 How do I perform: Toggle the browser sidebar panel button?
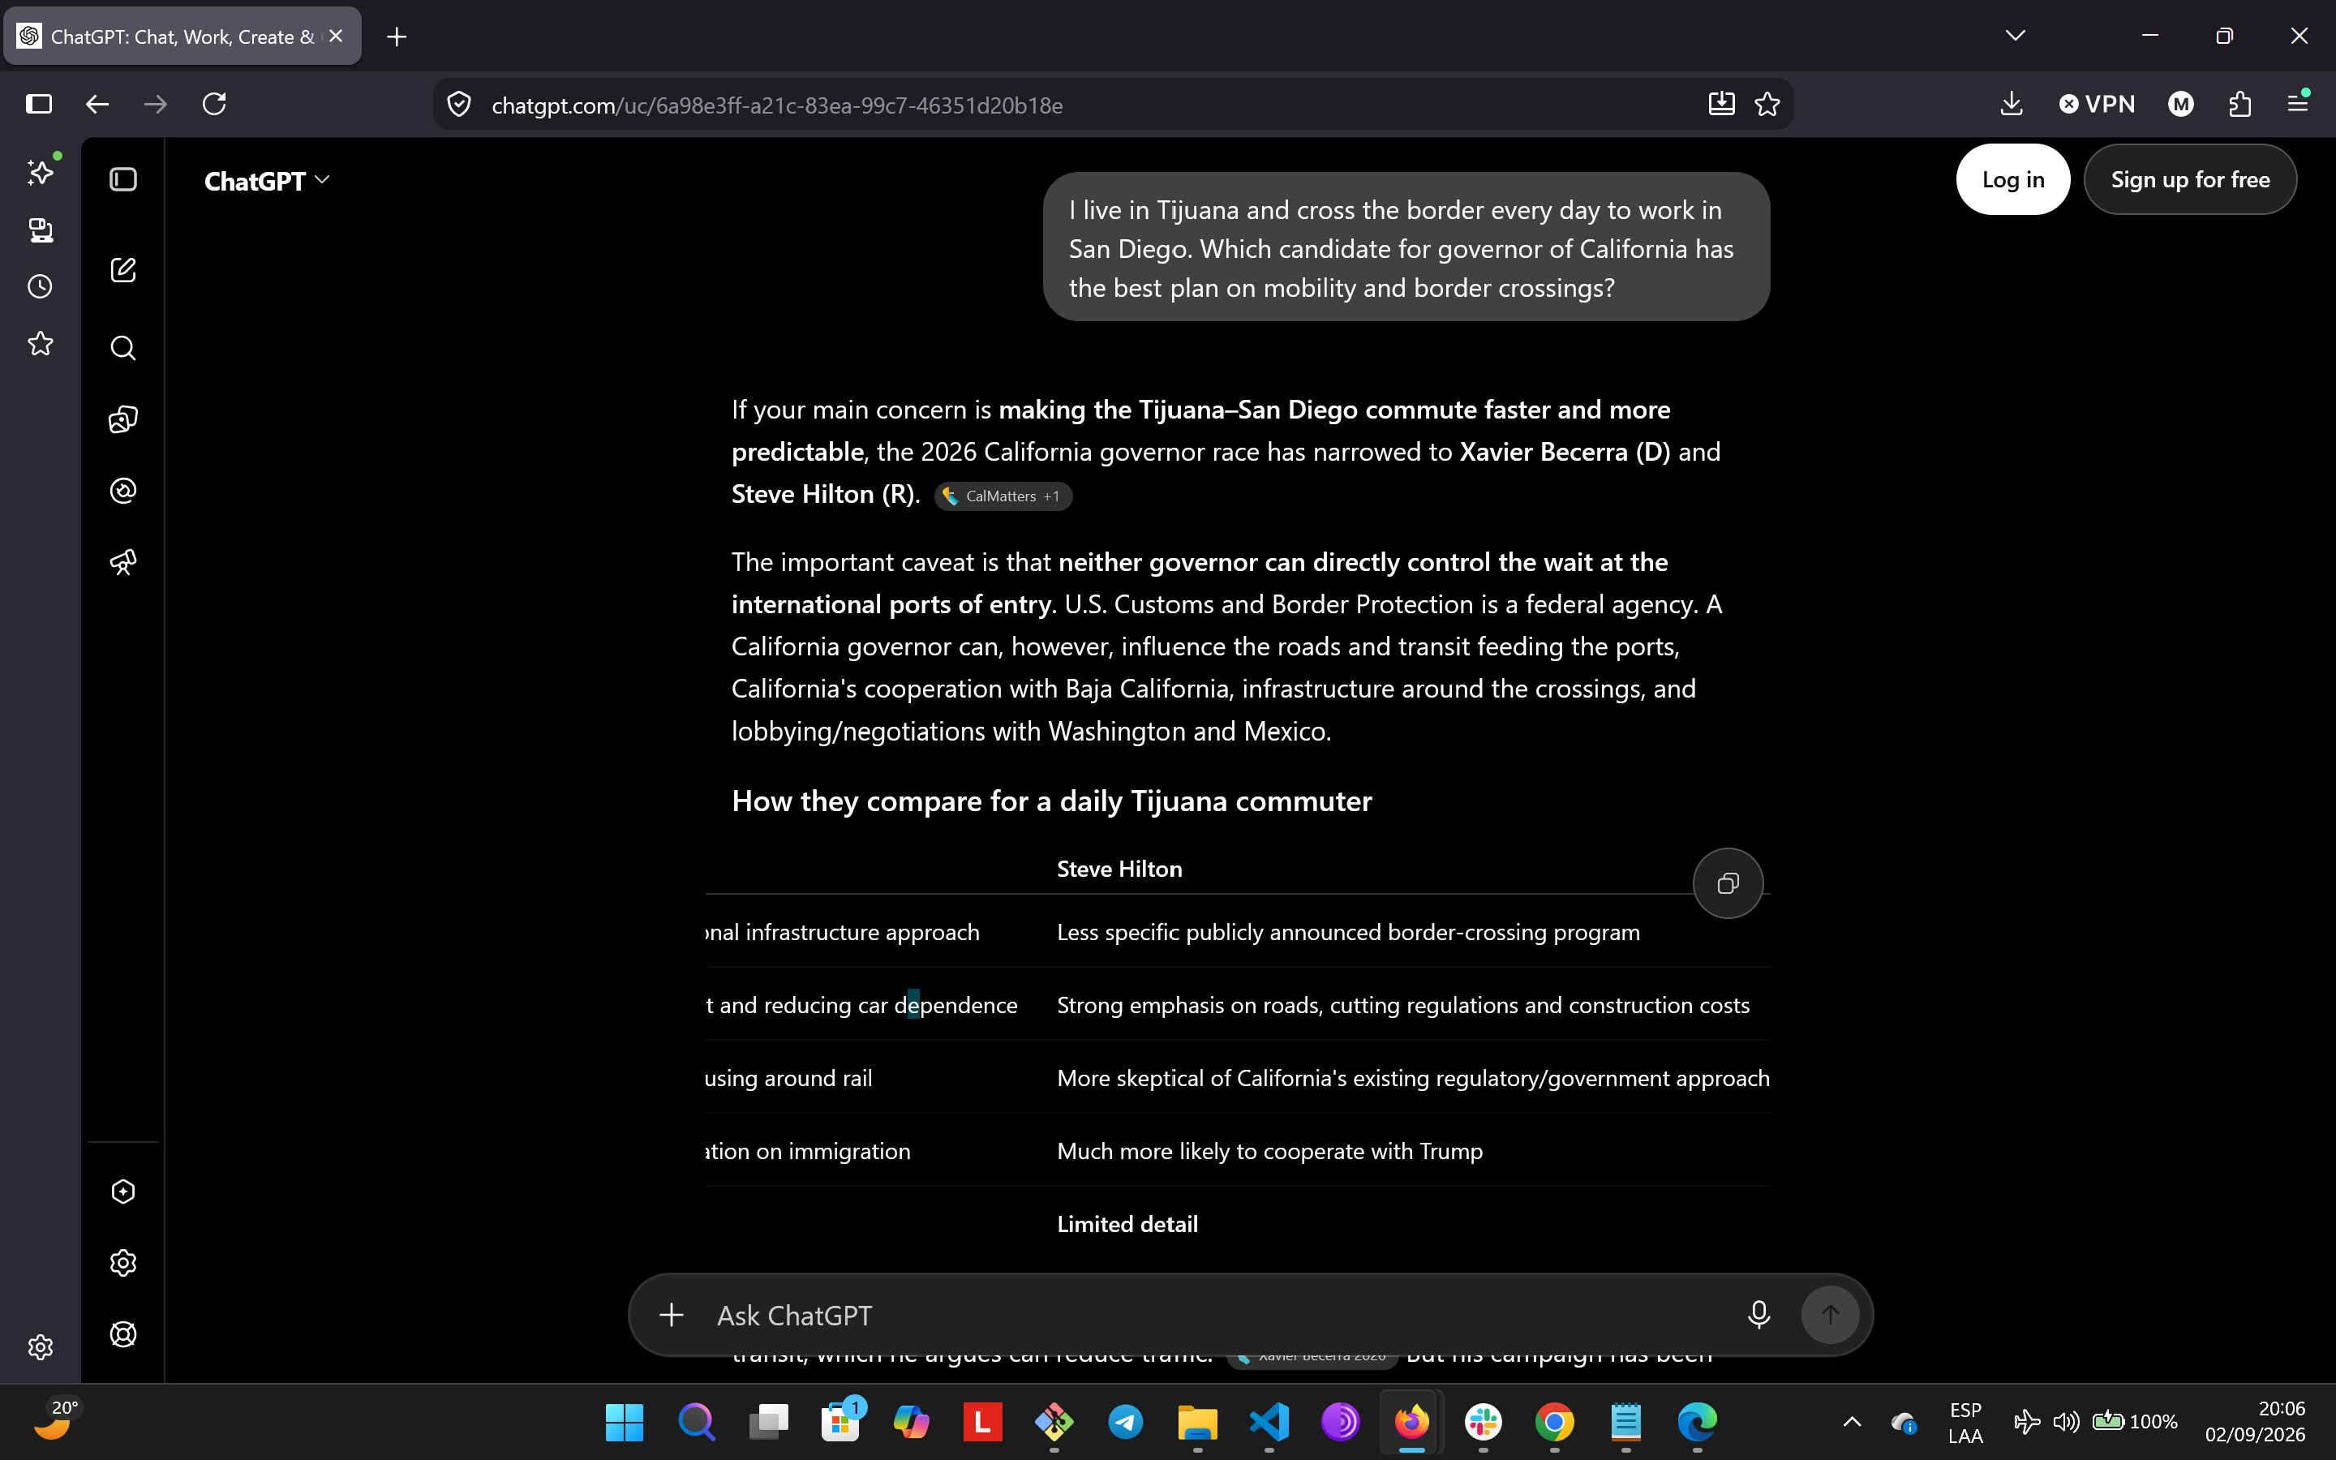(39, 105)
